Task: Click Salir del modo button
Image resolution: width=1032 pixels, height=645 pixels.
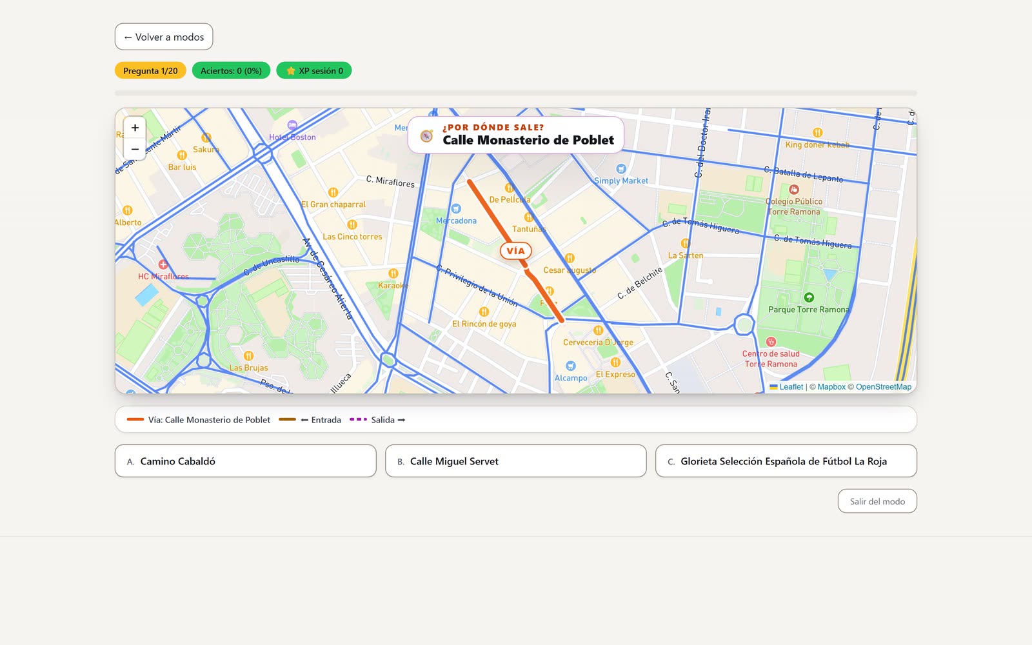Action: (x=877, y=501)
